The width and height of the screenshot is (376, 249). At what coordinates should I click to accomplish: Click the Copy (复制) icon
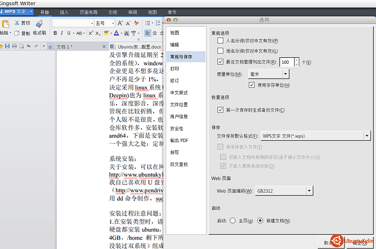coord(17,33)
